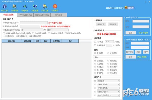Click the 申请状态 column header
The width and height of the screenshot is (152, 100).
coord(56,41)
